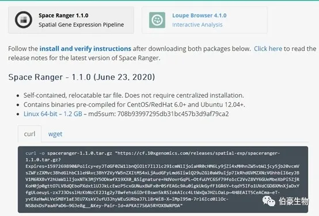Screen dimensions: 319x216
Task: Click the green Loupe Browser icon
Action: tap(157, 20)
